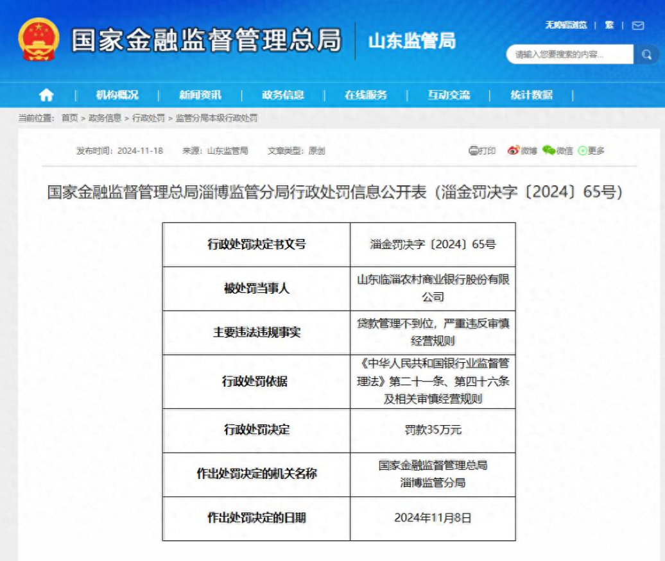Click the 行政处罚决定 header cell
665x561 pixels.
[257, 430]
